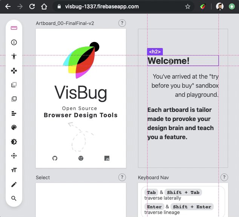Click the Keyboard Nav label
Screen dimensions: 239x217
153,178
